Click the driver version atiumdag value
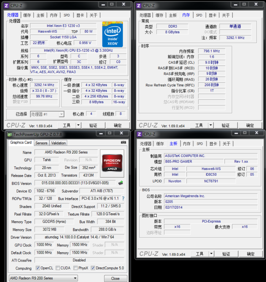The height and width of the screenshot is (282, 266). (x=79, y=237)
